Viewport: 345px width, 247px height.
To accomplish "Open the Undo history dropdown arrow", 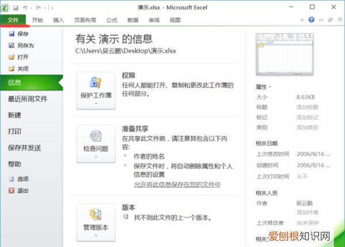I will click(x=32, y=9).
